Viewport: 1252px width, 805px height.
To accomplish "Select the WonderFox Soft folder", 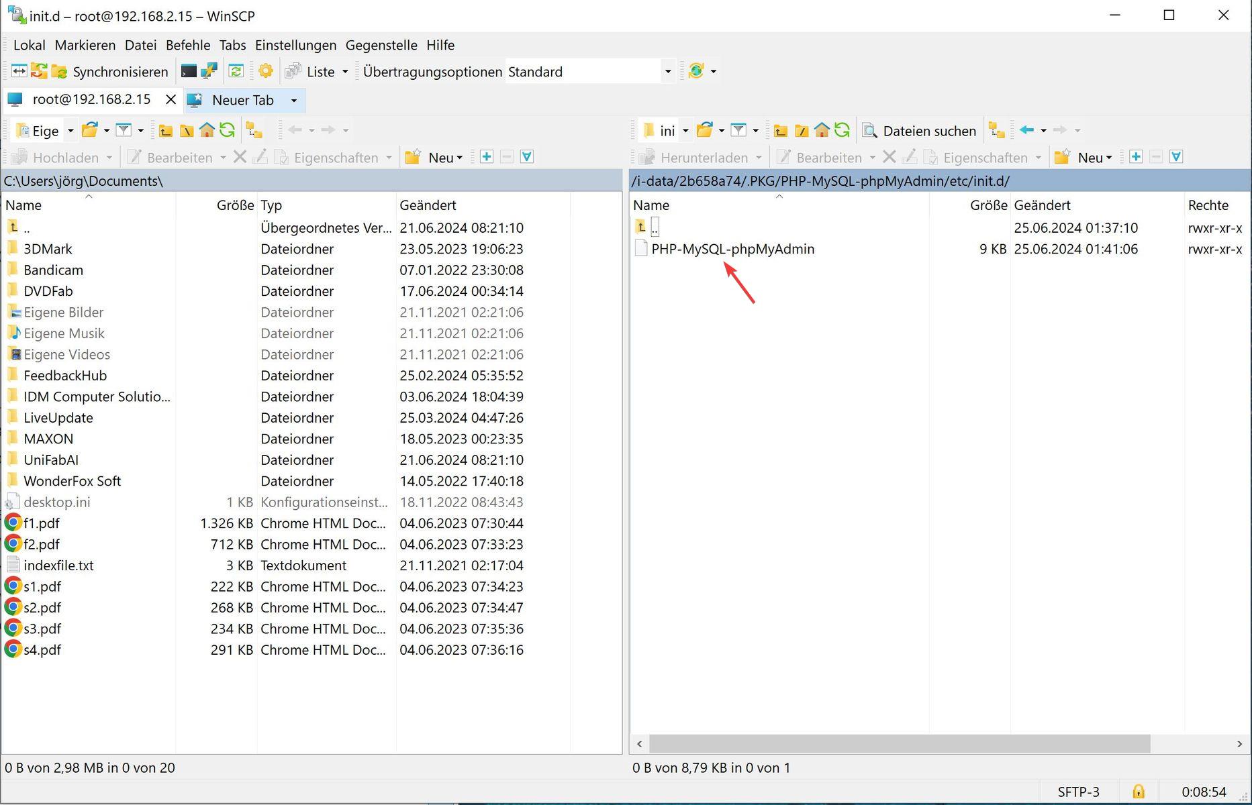I will [72, 481].
